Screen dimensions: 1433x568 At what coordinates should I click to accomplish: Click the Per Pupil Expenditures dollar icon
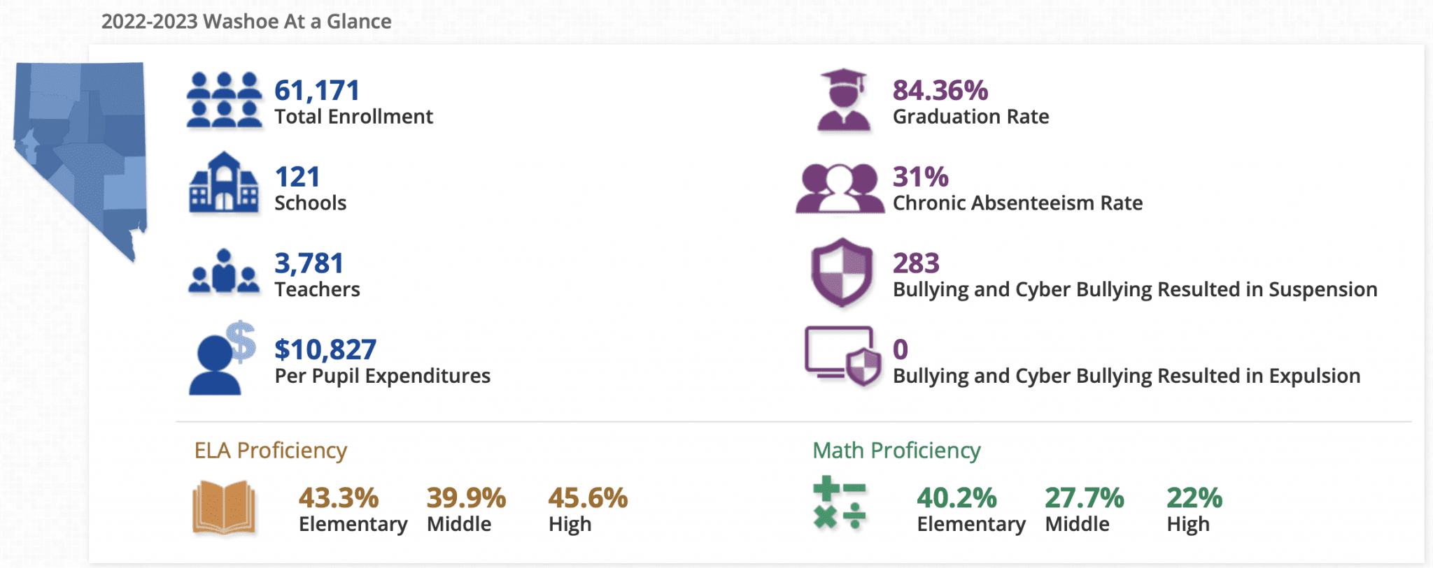[223, 358]
